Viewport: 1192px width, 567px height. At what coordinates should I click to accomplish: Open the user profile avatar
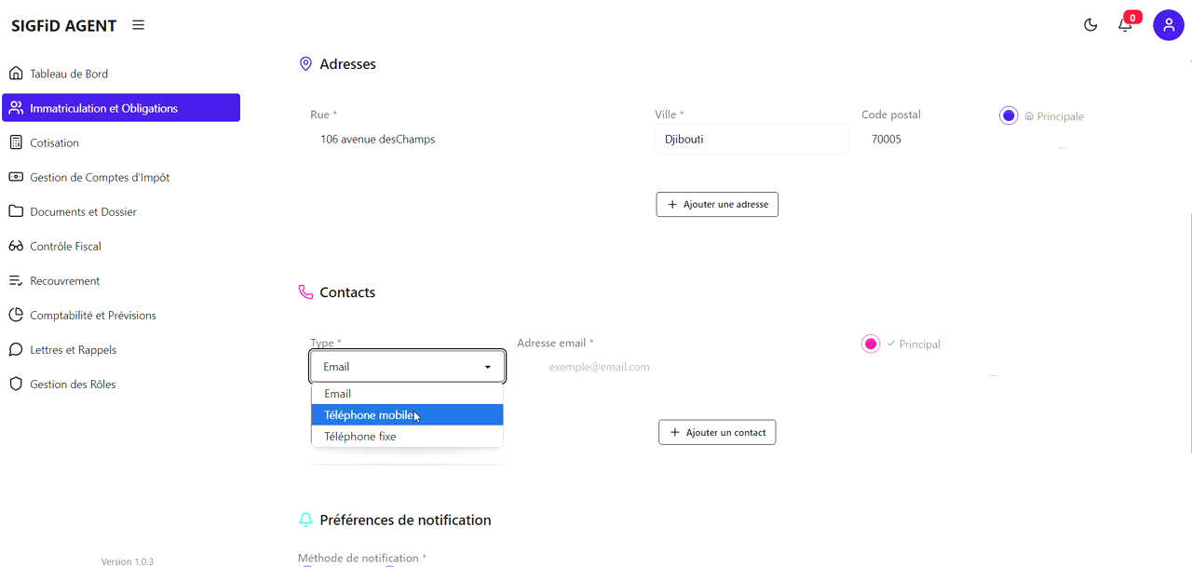tap(1168, 25)
